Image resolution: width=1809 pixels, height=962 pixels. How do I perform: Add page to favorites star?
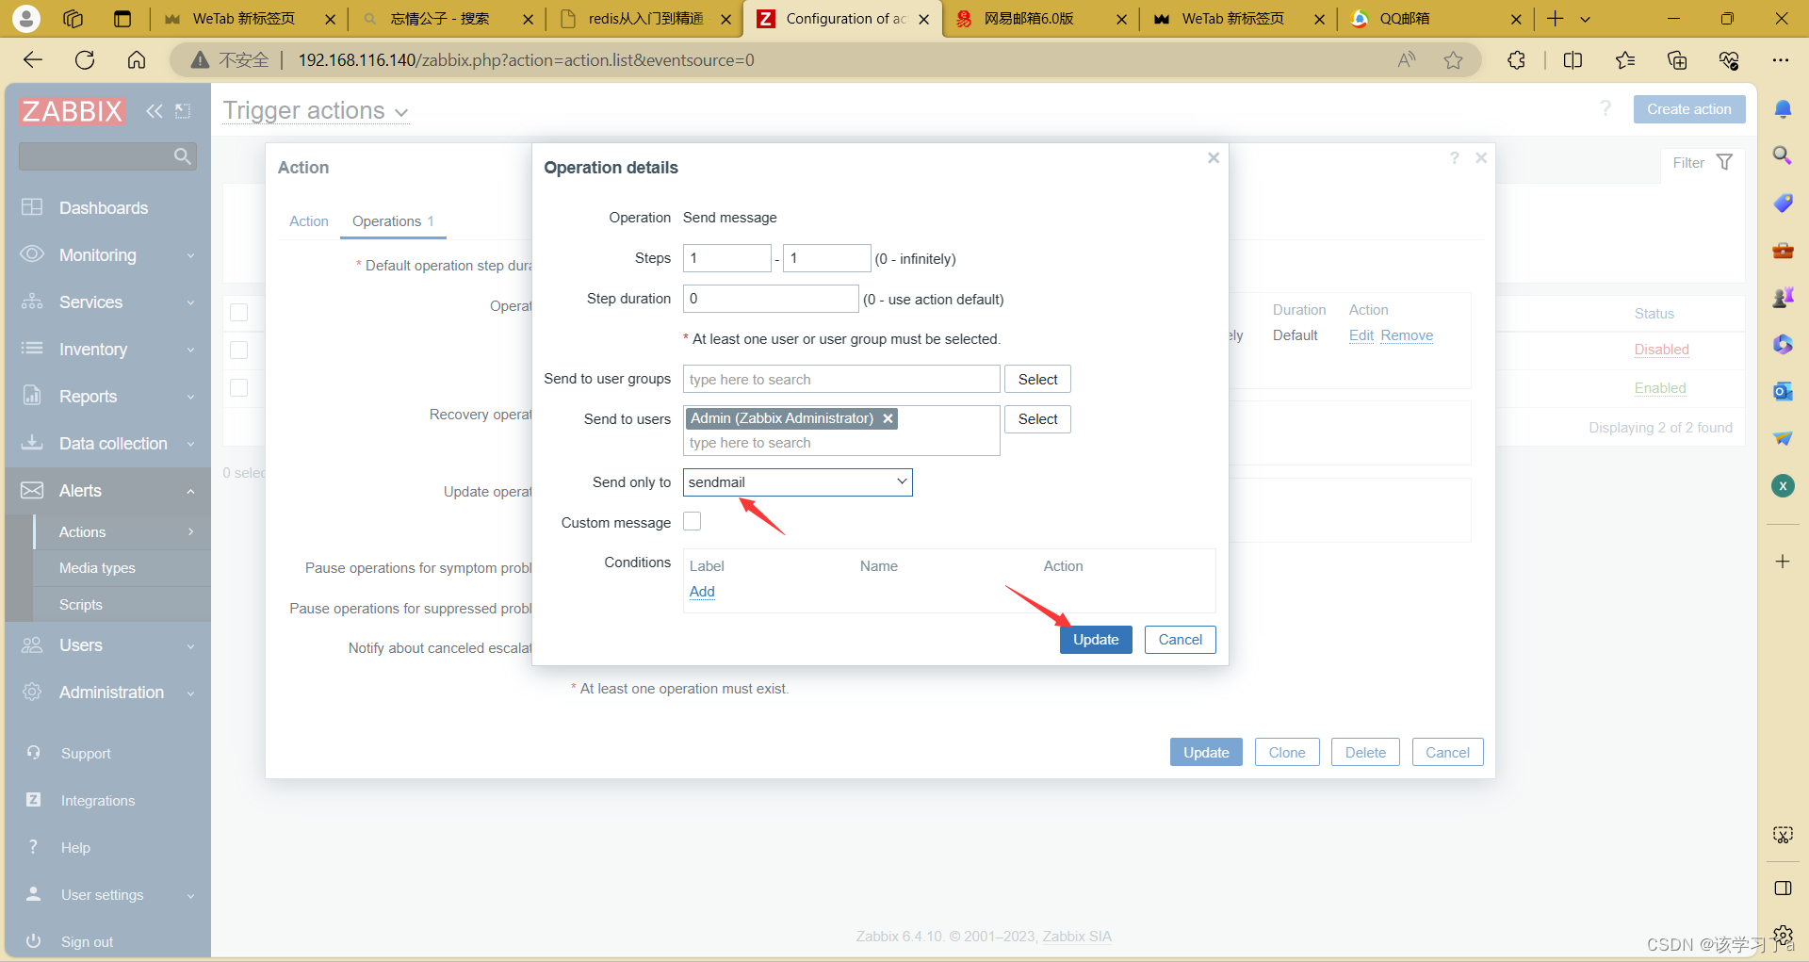(1454, 60)
